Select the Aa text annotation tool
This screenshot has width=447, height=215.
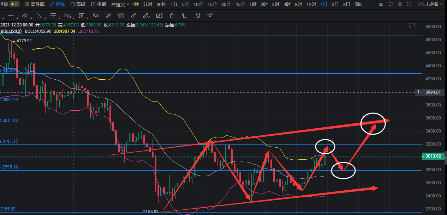(x=95, y=16)
